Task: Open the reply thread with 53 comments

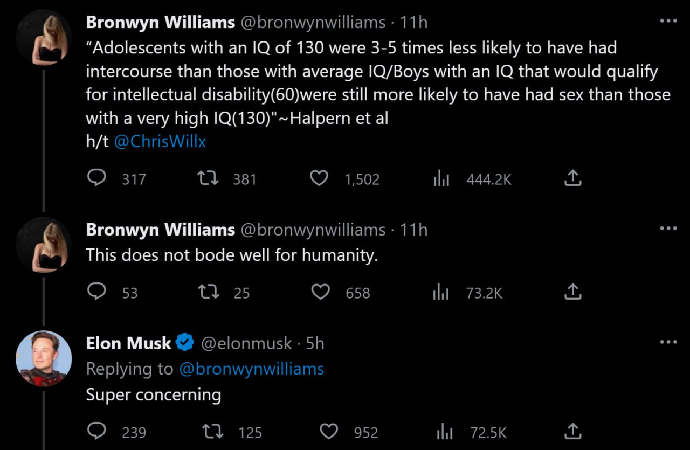Action: pos(97,292)
